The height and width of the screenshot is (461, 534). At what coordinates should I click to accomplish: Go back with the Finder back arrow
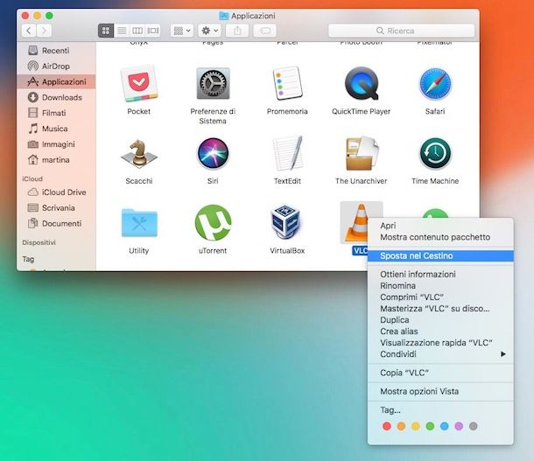[x=29, y=31]
